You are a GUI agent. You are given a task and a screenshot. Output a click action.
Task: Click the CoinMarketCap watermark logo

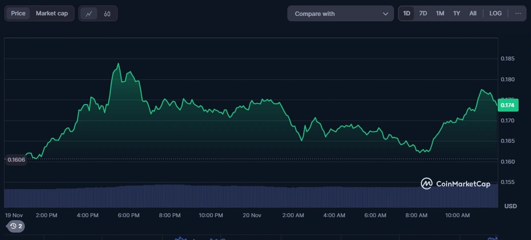(x=456, y=183)
